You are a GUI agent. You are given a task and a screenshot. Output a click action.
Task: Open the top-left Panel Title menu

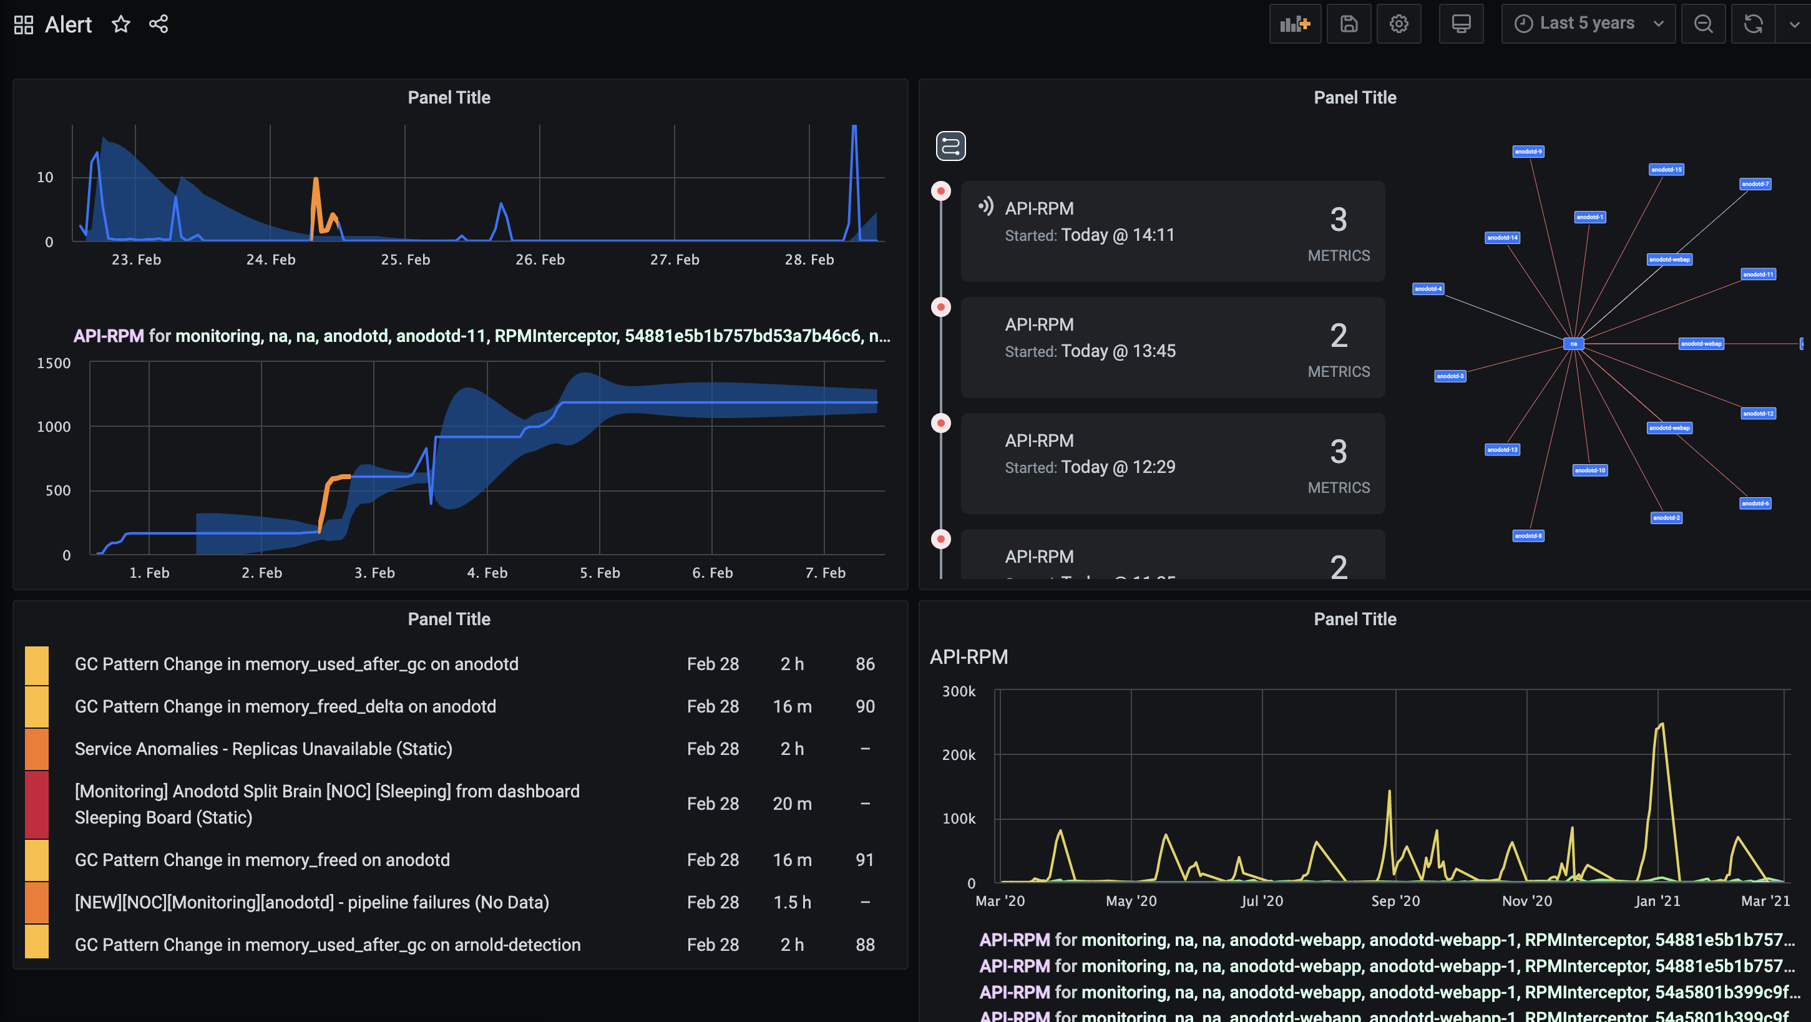(x=449, y=97)
